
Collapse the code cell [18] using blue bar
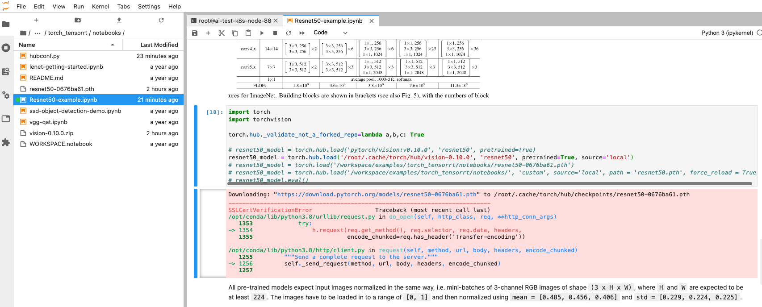tap(196, 146)
